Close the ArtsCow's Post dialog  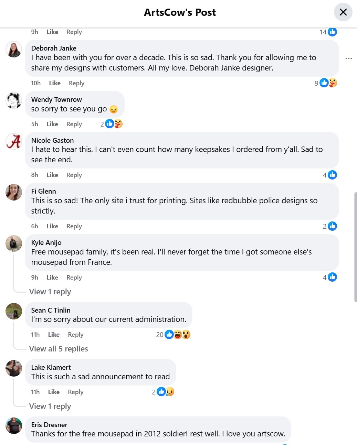tap(343, 12)
